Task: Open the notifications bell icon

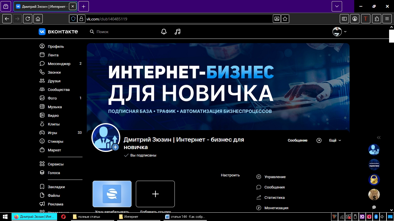Action: 164,32
